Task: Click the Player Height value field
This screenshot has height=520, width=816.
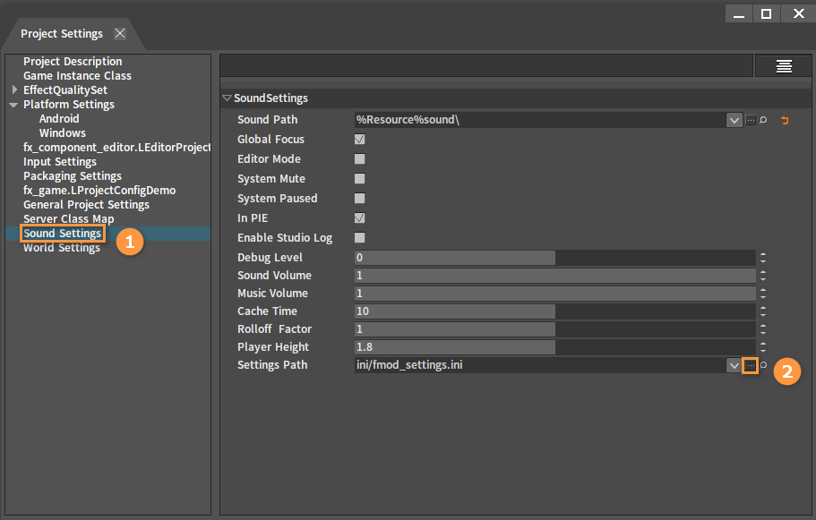Action: point(554,347)
